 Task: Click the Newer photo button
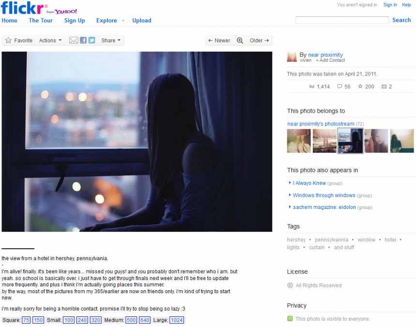point(219,41)
